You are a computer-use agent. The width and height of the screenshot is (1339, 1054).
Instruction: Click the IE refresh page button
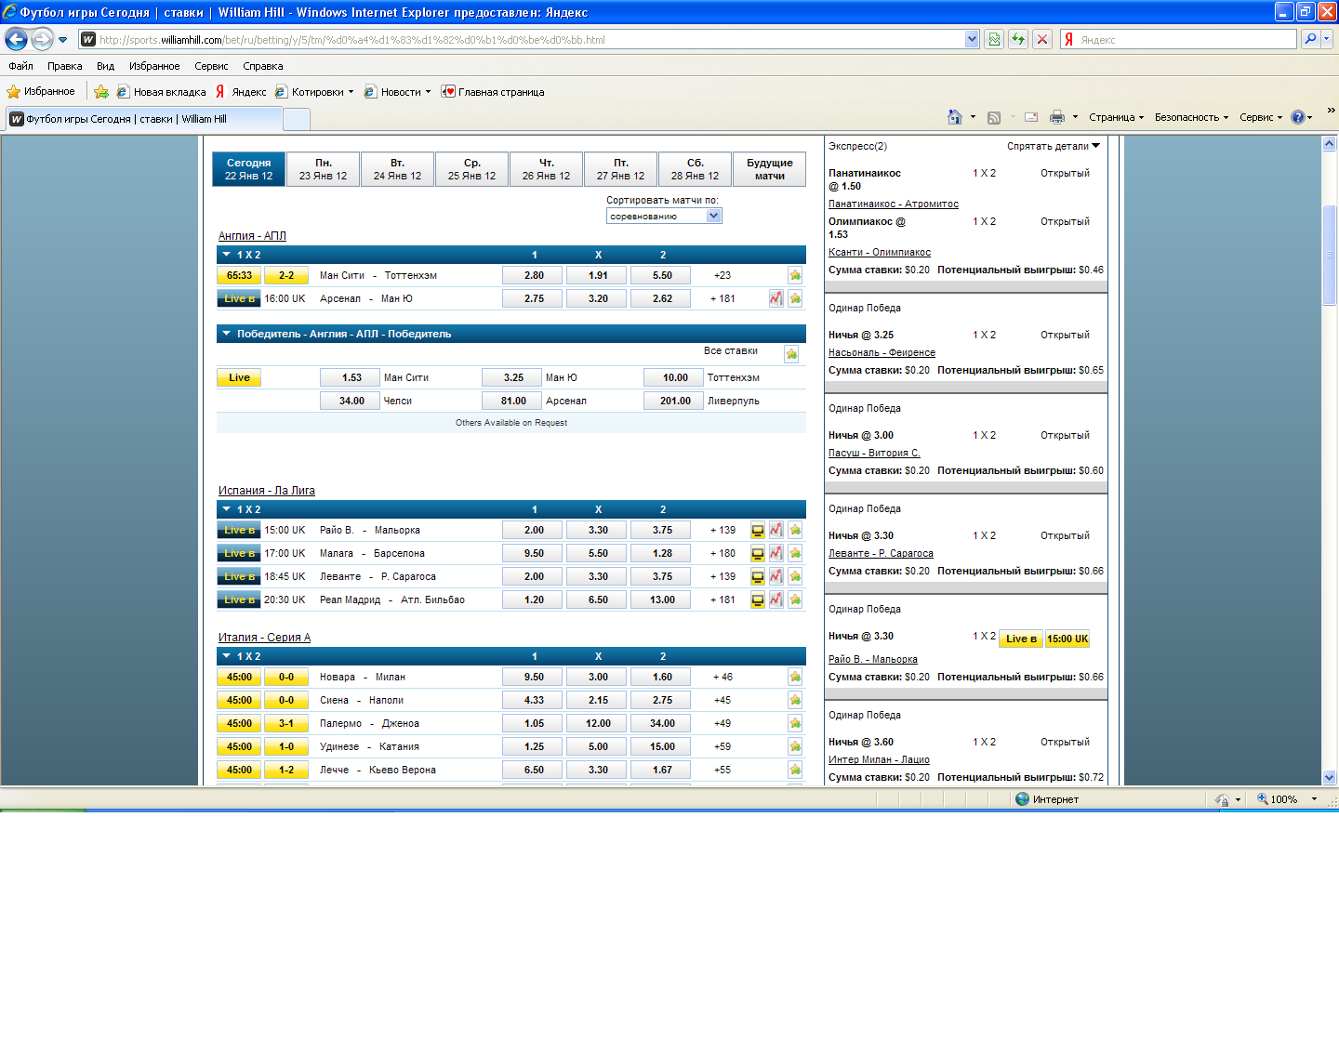coord(1018,39)
